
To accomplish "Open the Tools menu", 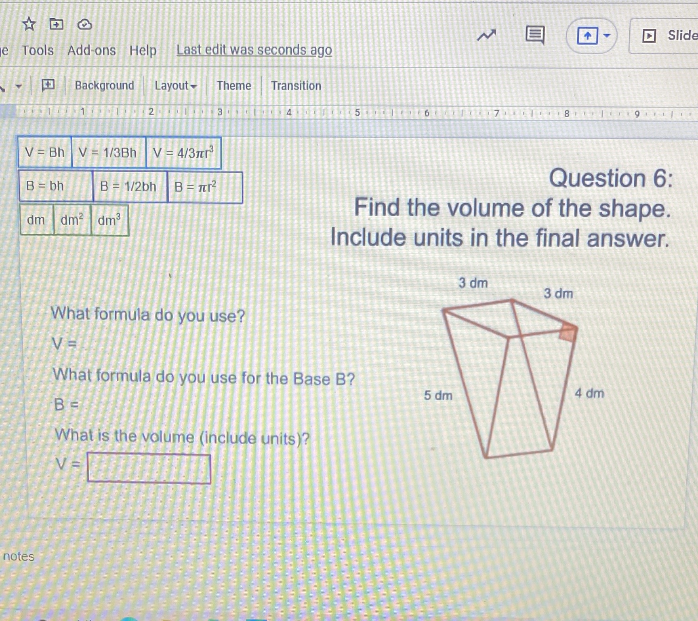I will pyautogui.click(x=38, y=51).
